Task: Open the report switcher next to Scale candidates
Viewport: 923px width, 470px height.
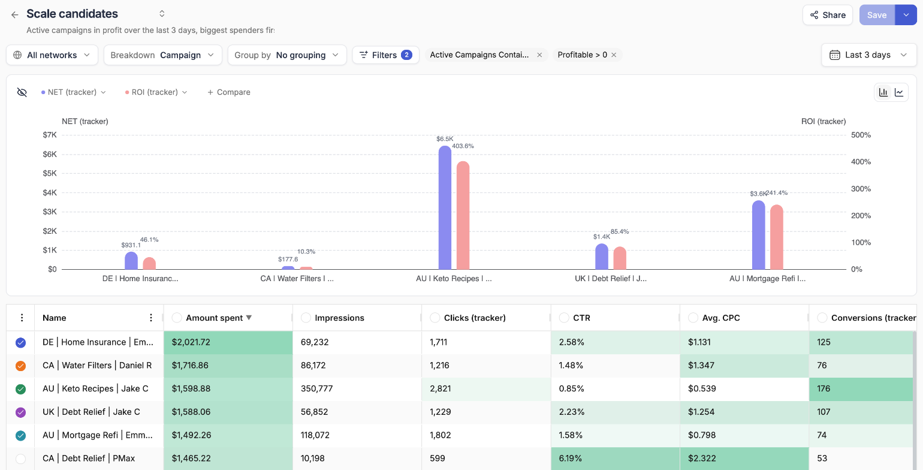Action: click(x=162, y=14)
